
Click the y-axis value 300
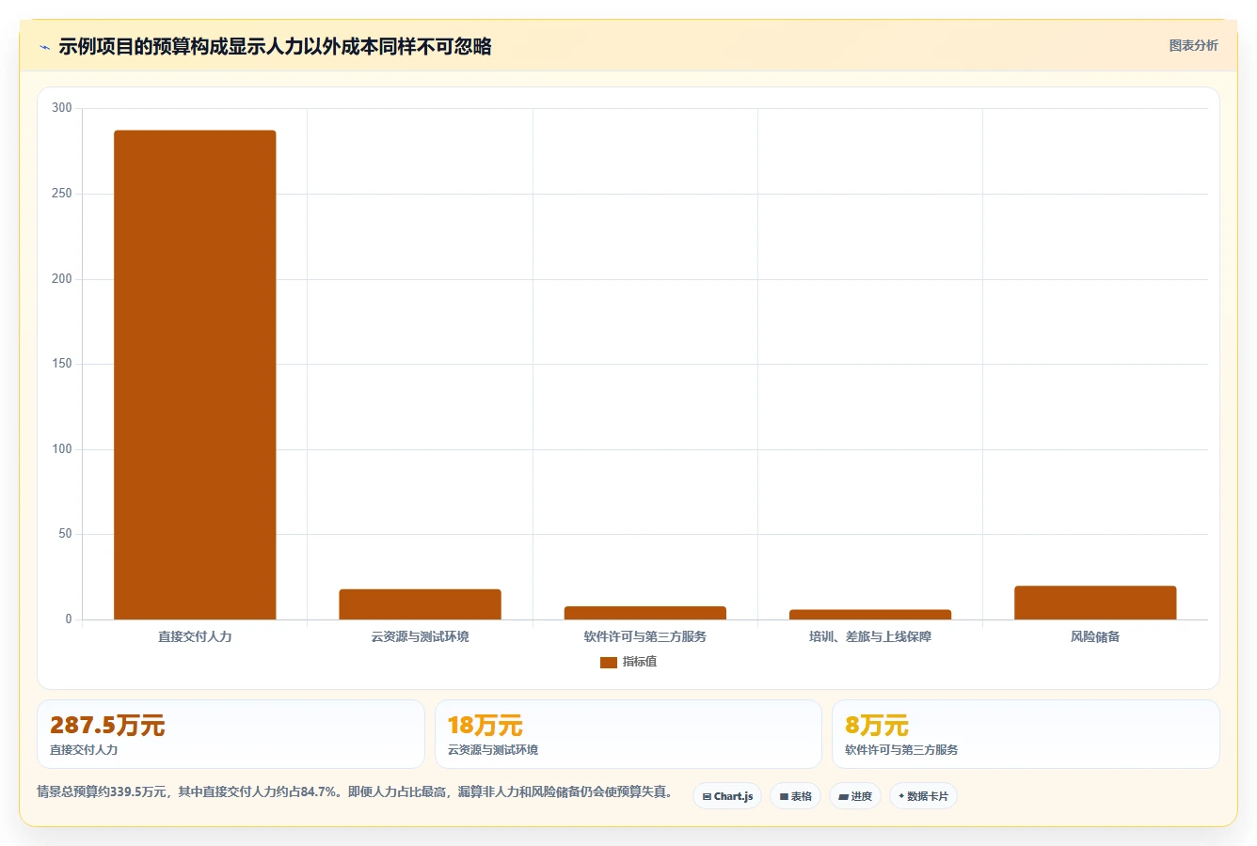click(x=62, y=108)
